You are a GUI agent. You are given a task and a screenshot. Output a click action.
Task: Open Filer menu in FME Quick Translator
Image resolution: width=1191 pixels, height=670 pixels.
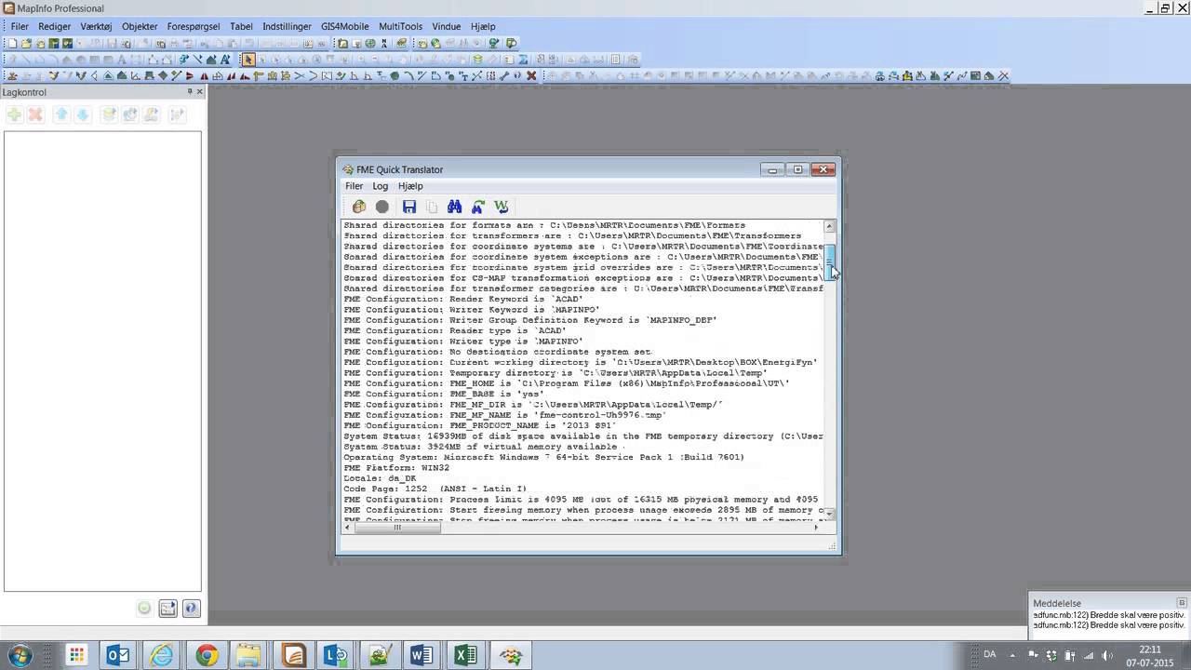click(355, 186)
